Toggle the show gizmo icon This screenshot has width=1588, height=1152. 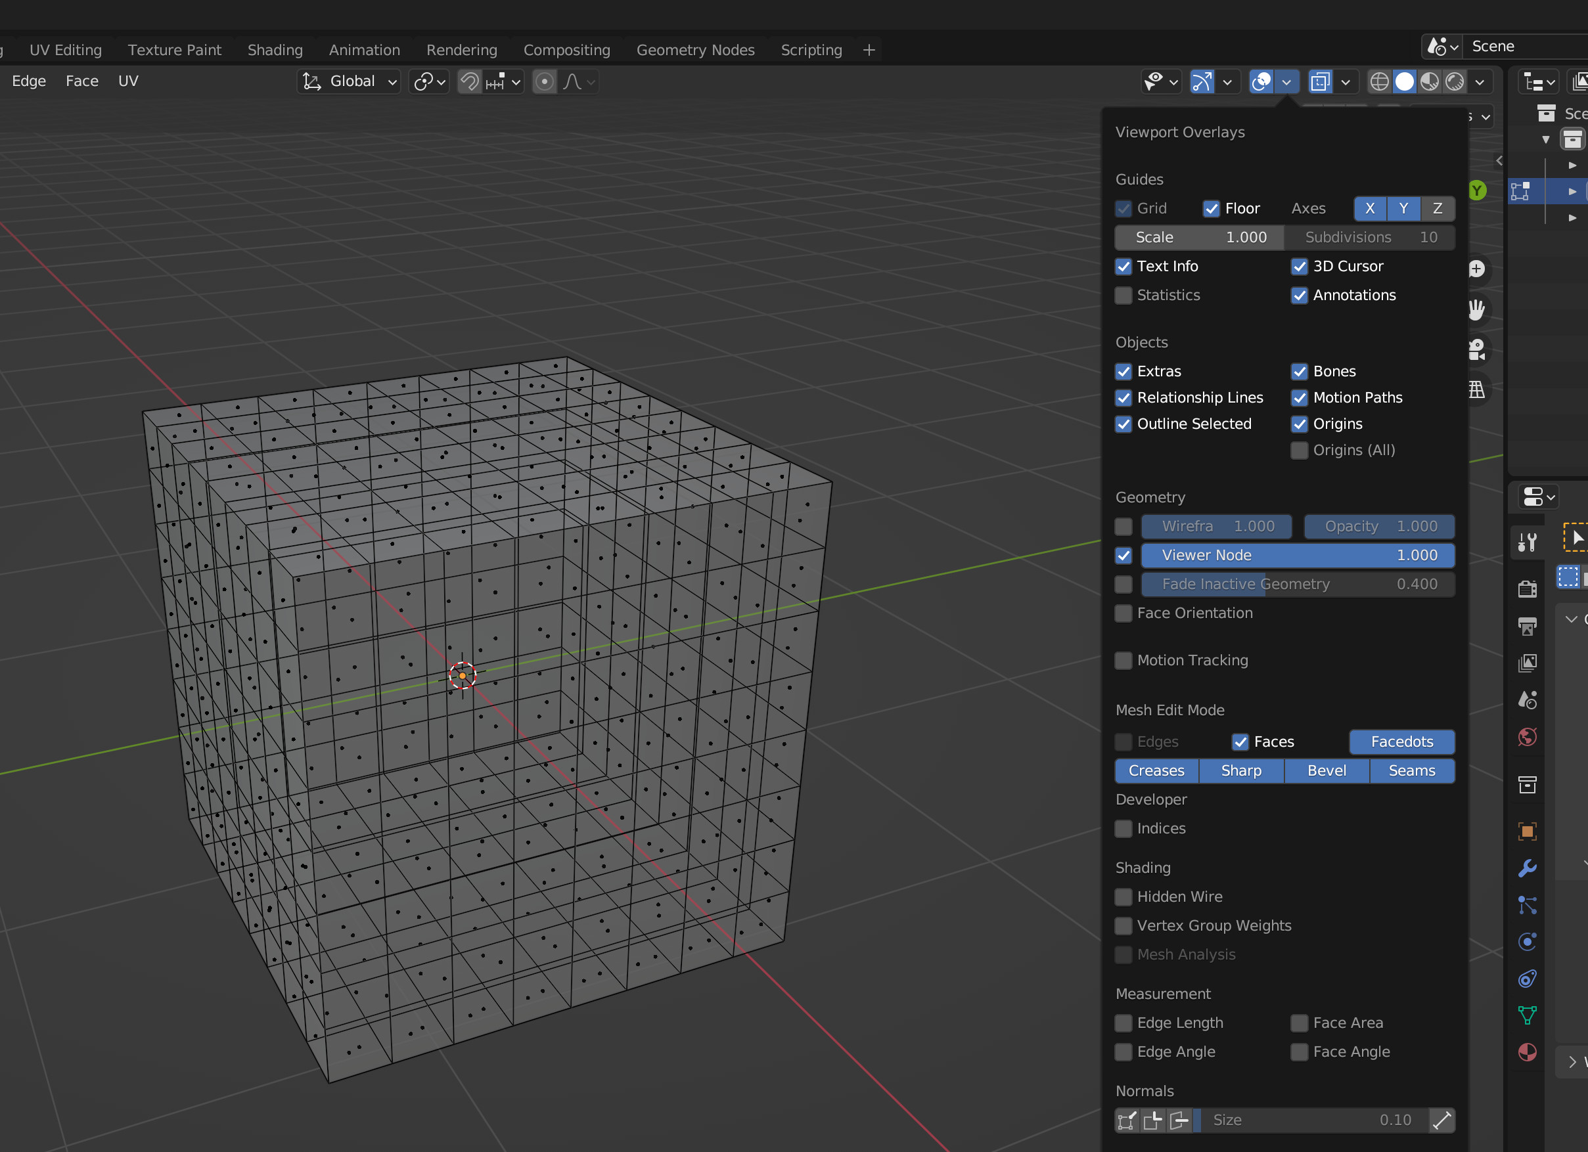point(1202,82)
